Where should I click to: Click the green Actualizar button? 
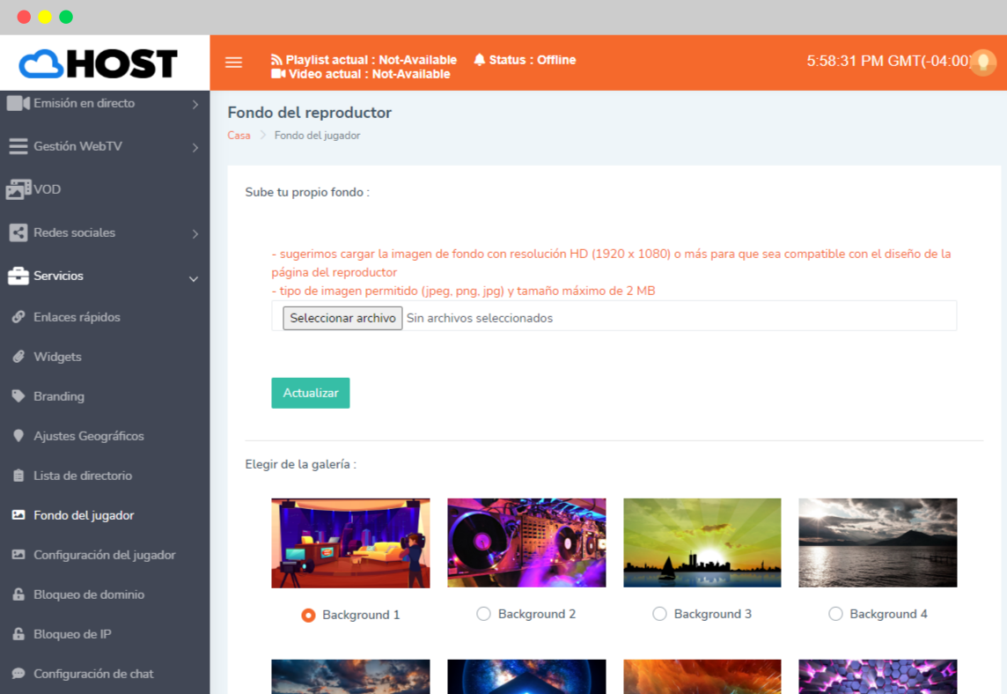tap(311, 393)
